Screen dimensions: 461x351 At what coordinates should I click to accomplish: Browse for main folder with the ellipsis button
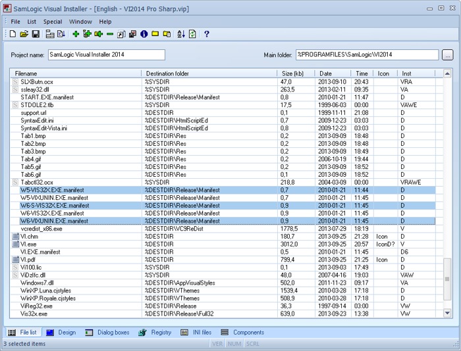coord(447,55)
